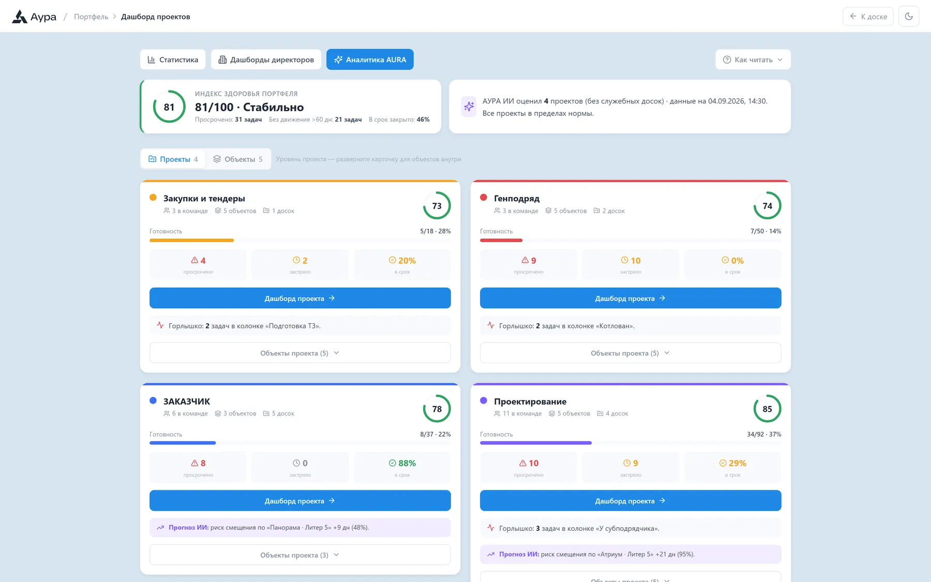Open Дашборд проекта for Генподряд
The width and height of the screenshot is (931, 582).
[630, 298]
